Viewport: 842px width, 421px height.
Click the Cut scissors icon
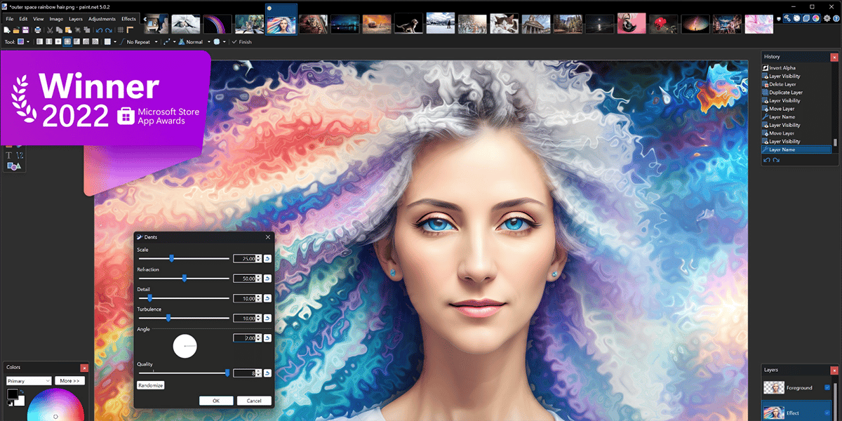pos(50,30)
